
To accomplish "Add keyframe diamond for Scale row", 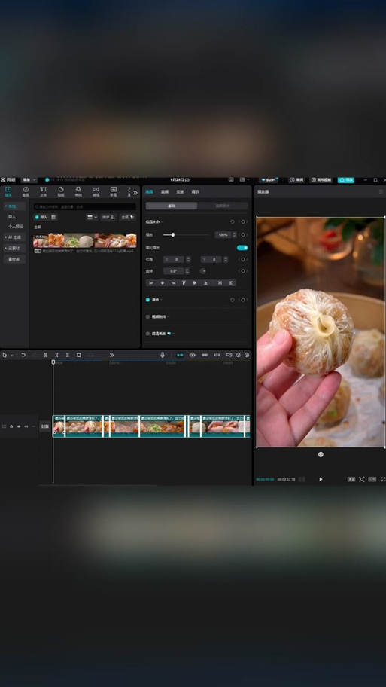I will click(x=243, y=235).
